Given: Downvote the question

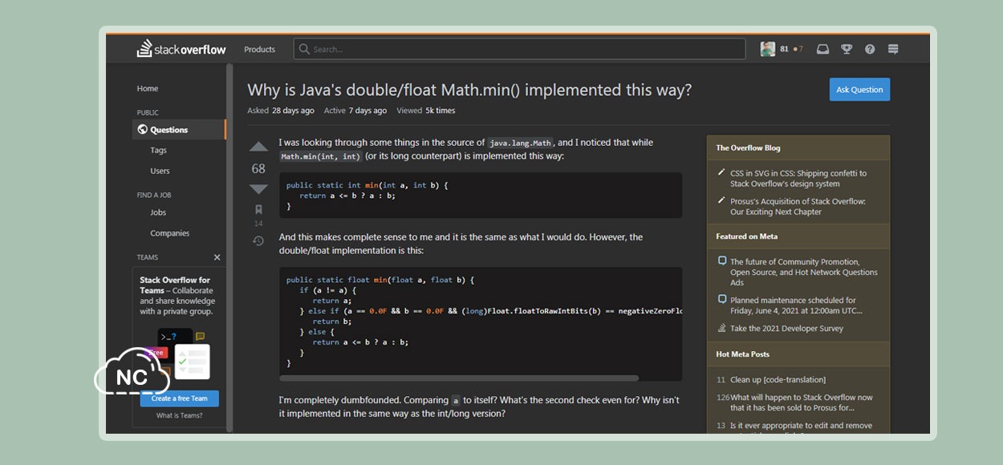Looking at the screenshot, I should 258,189.
